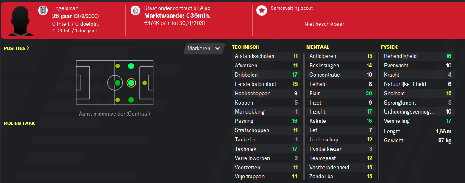Click the MENTAAL attributes header
This screenshot has height=183, width=465.
[318, 47]
